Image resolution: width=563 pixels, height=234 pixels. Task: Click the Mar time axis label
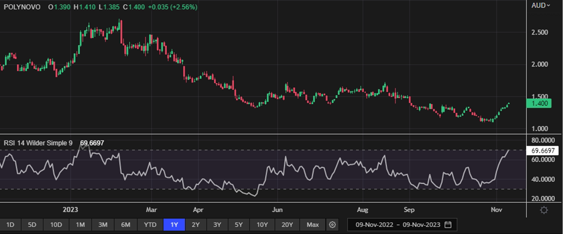(x=151, y=210)
